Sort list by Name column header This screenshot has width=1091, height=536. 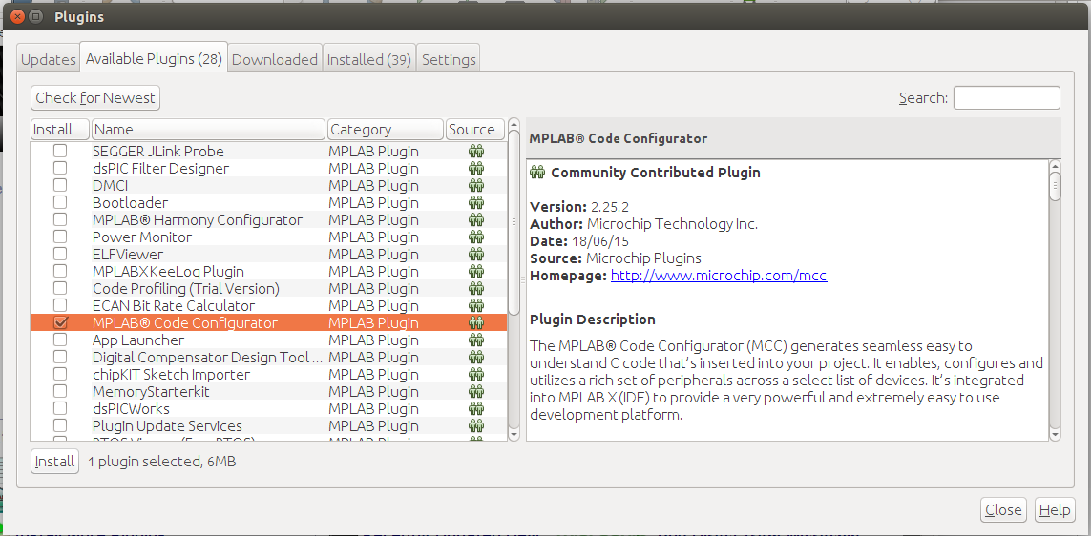coord(208,130)
